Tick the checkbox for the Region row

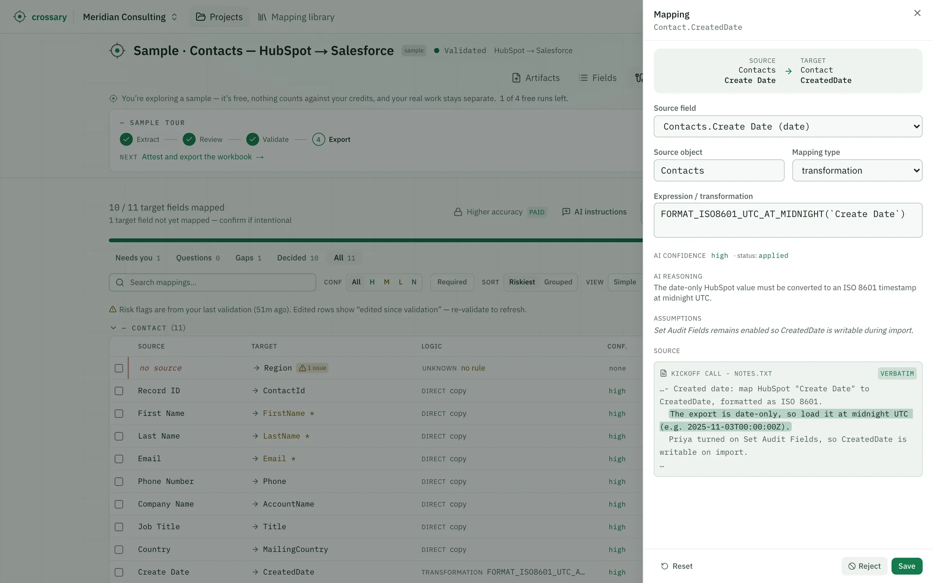(119, 368)
